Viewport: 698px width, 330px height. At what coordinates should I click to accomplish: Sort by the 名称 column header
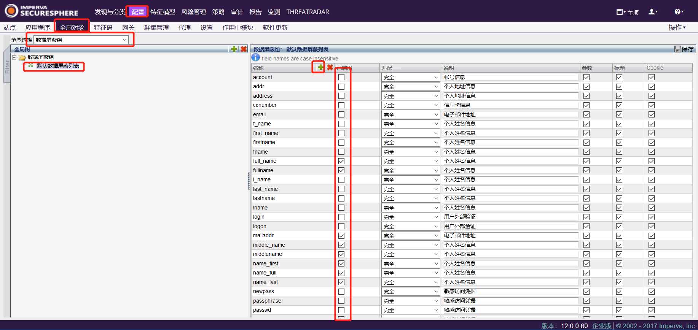258,68
